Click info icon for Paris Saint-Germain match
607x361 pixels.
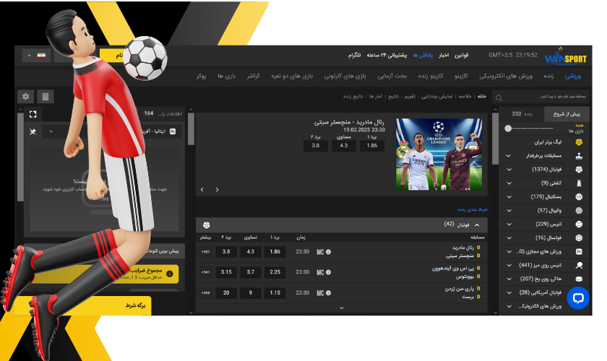point(328,293)
